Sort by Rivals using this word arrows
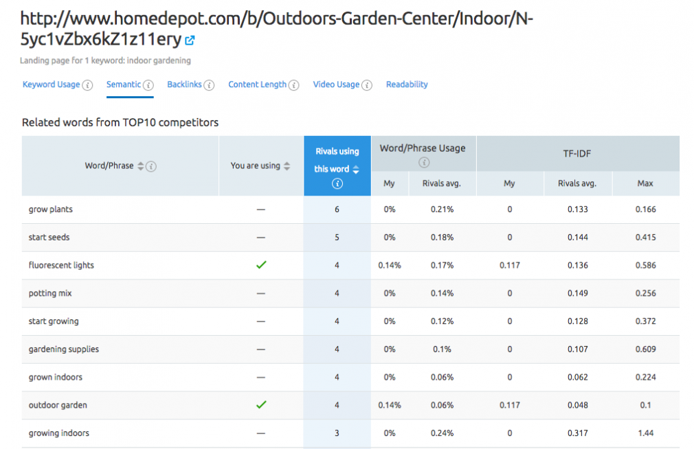Viewport: 694px width, 449px height. [356, 170]
